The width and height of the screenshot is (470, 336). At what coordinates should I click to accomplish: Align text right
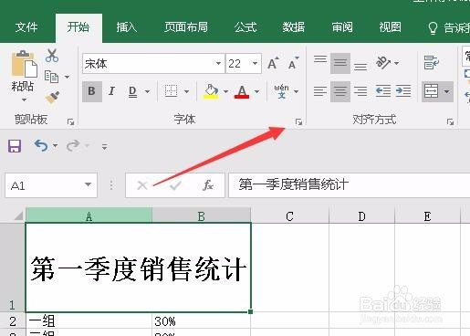click(360, 91)
